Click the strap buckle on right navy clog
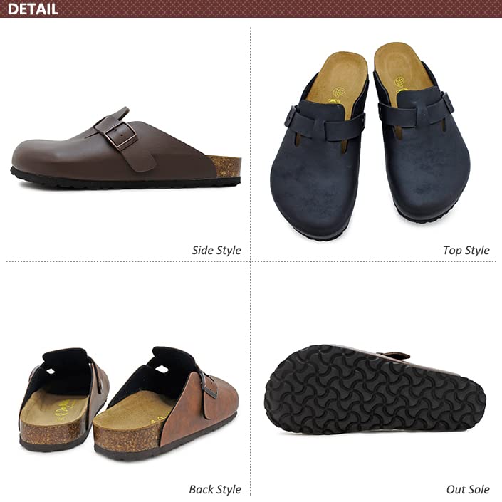Viewport: 502px width, 502px height. (447, 103)
